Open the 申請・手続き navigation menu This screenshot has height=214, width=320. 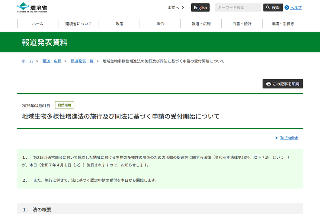click(282, 24)
